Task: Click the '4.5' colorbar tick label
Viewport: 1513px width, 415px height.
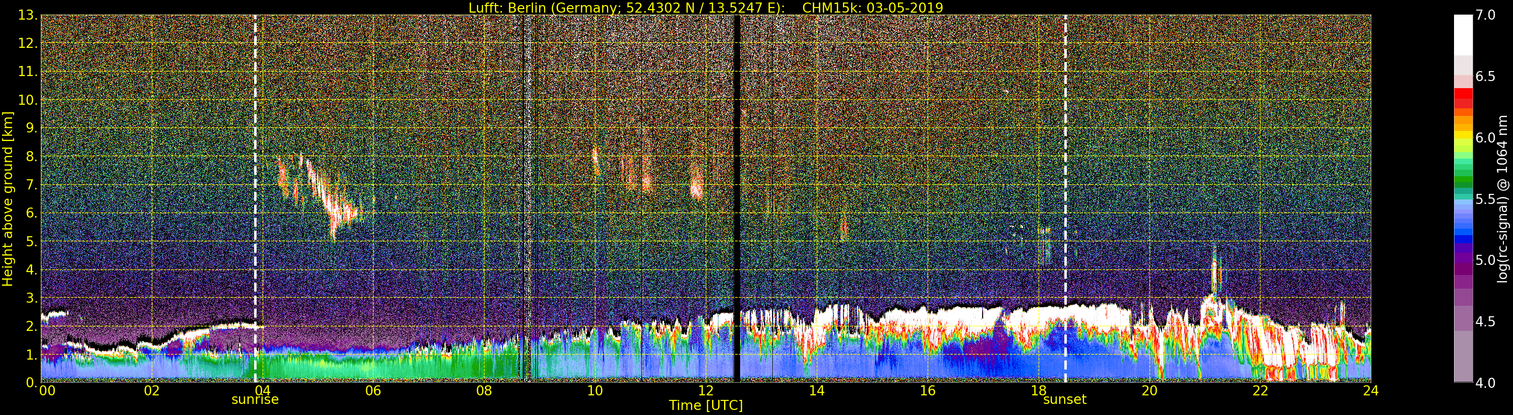Action: click(x=1485, y=322)
